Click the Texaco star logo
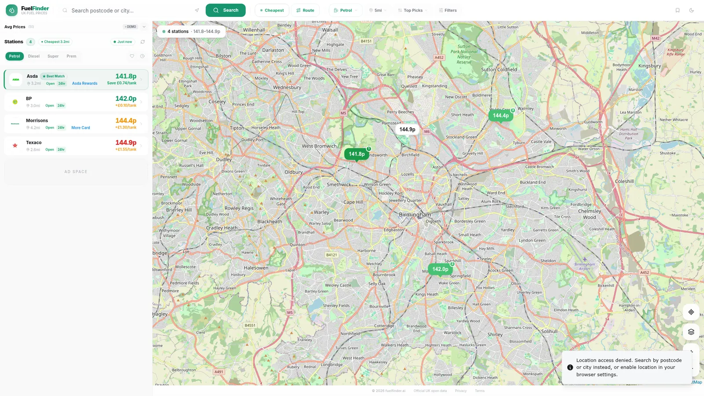The width and height of the screenshot is (704, 396). (x=15, y=146)
